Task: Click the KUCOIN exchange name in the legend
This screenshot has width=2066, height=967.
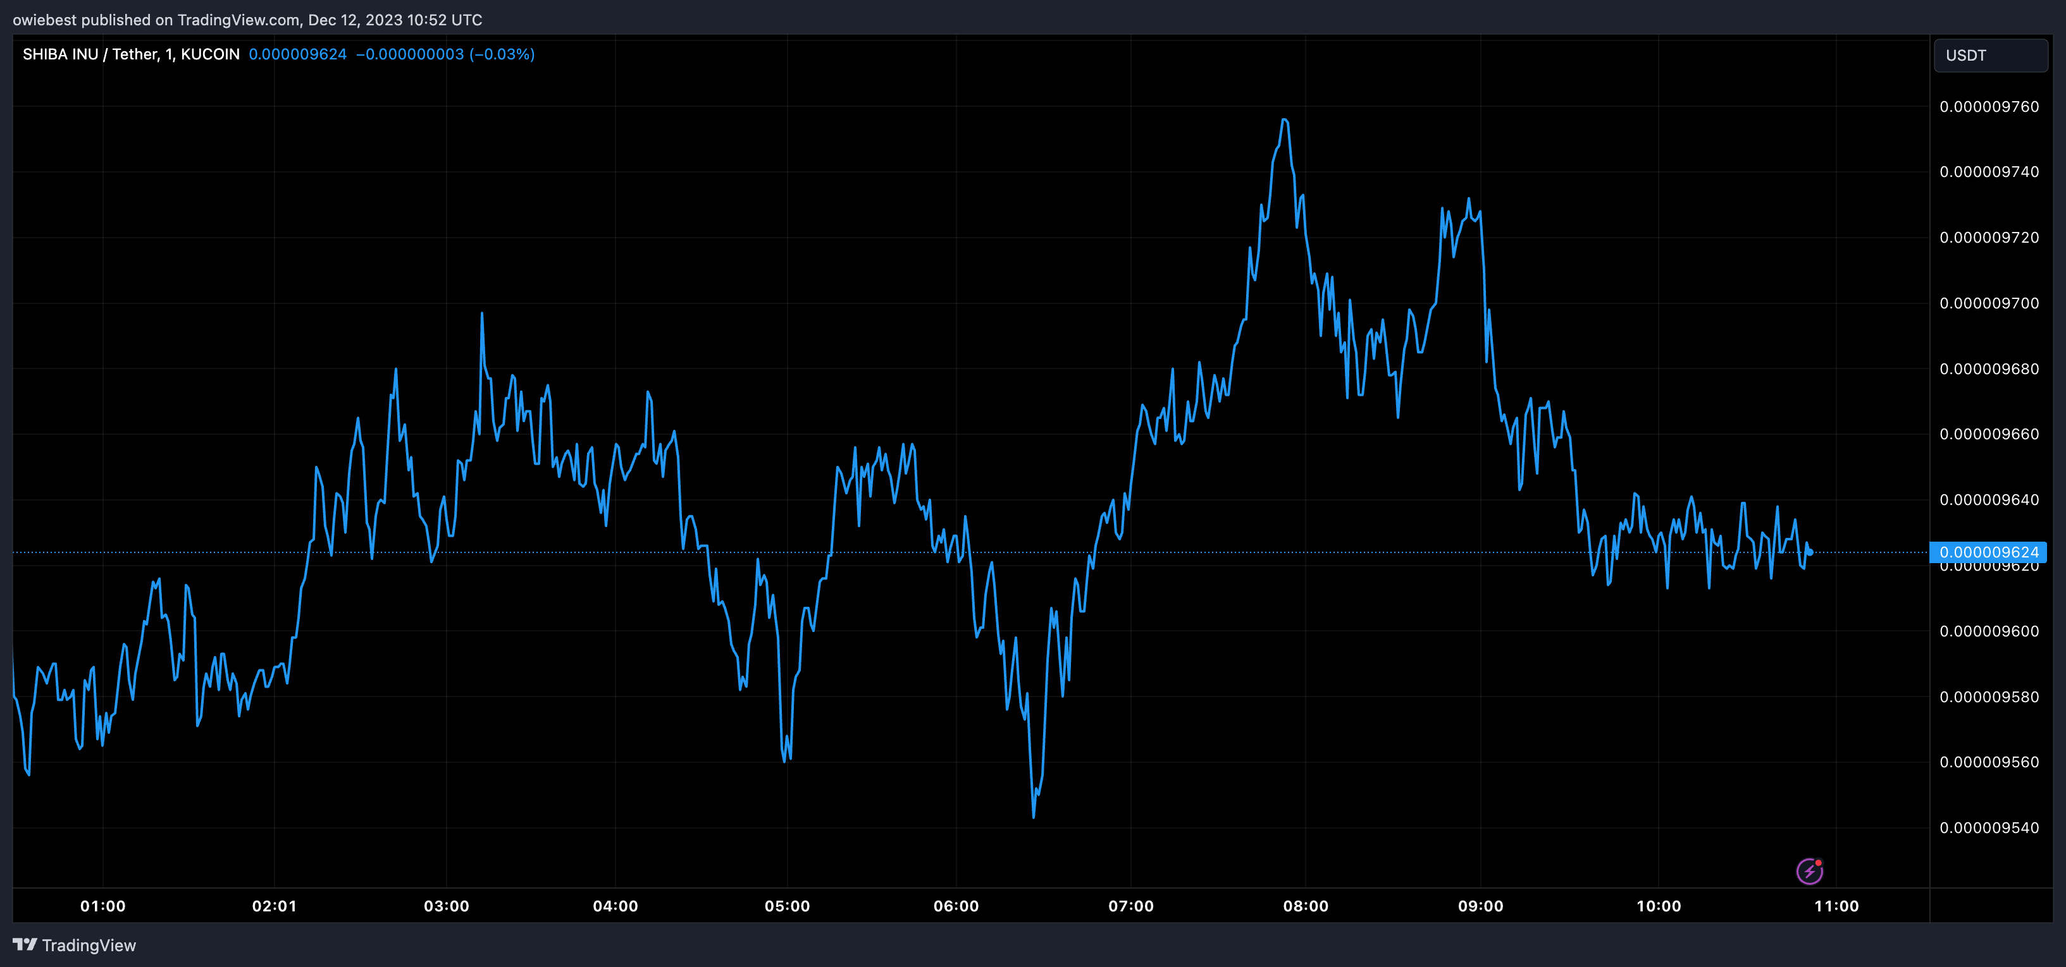Action: 209,54
